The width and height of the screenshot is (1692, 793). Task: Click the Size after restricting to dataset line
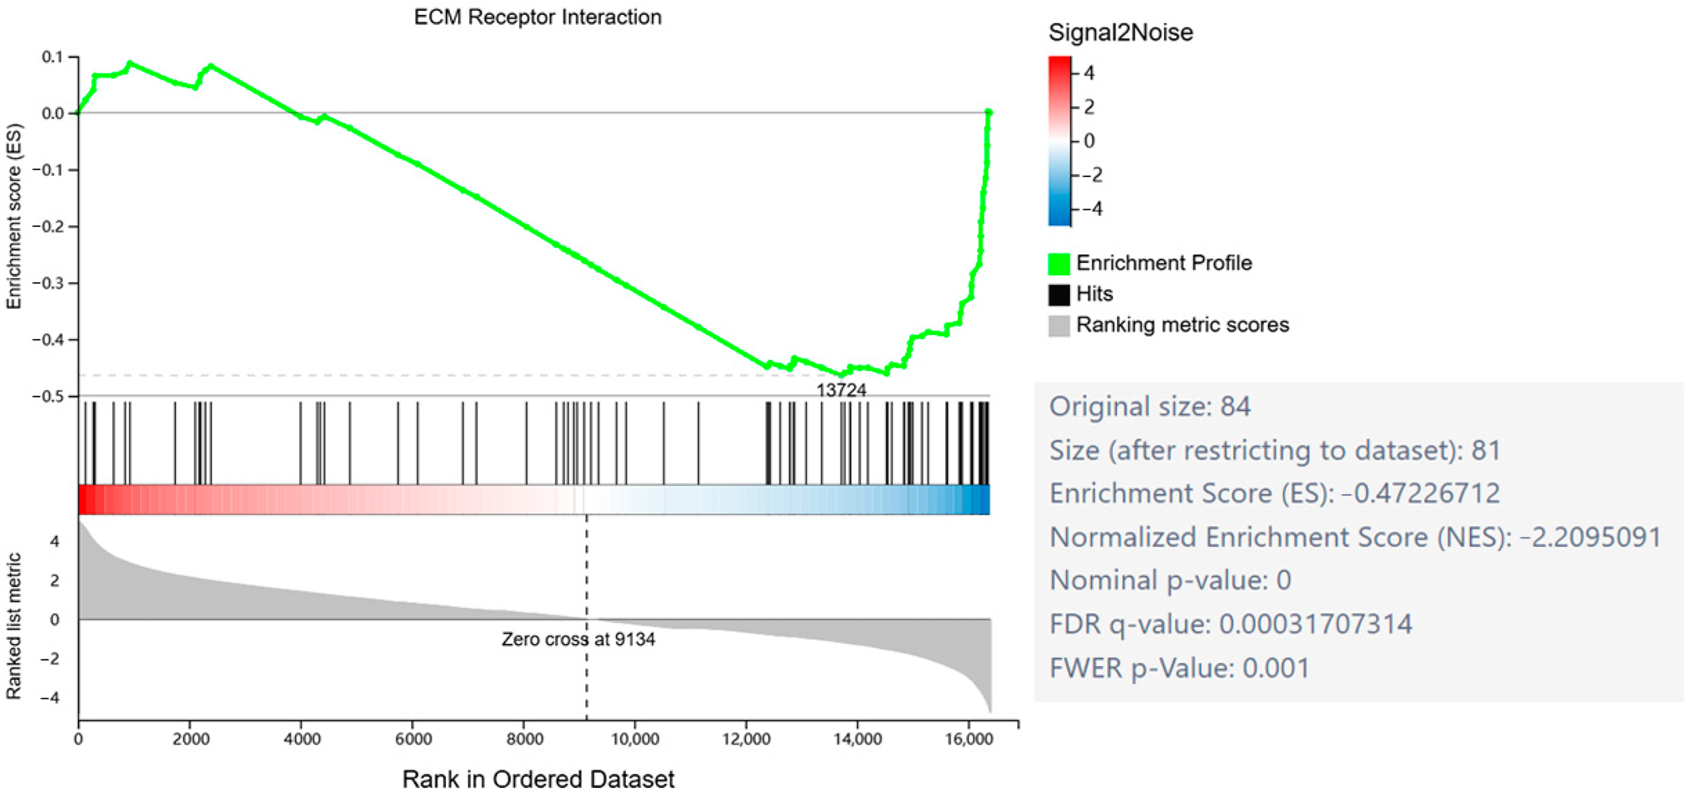click(1274, 450)
